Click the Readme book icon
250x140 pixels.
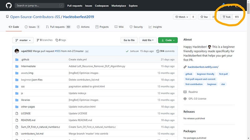tap(185, 92)
